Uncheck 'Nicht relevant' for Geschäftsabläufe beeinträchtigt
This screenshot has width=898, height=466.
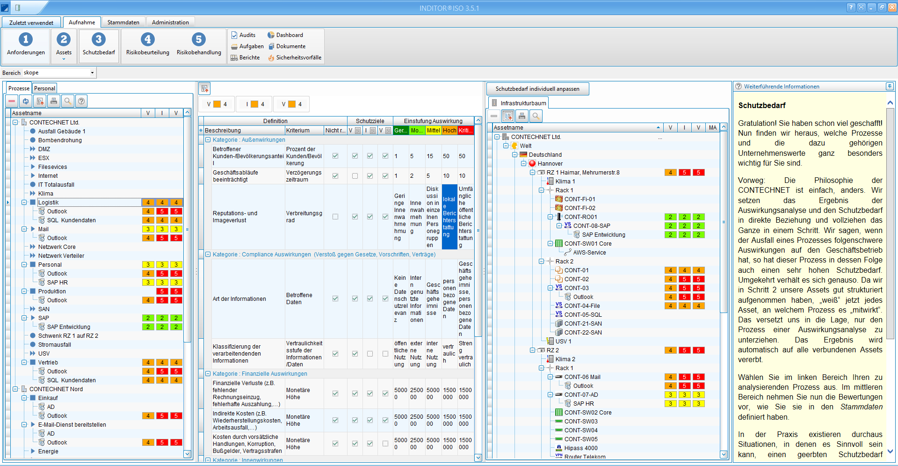pyautogui.click(x=335, y=176)
